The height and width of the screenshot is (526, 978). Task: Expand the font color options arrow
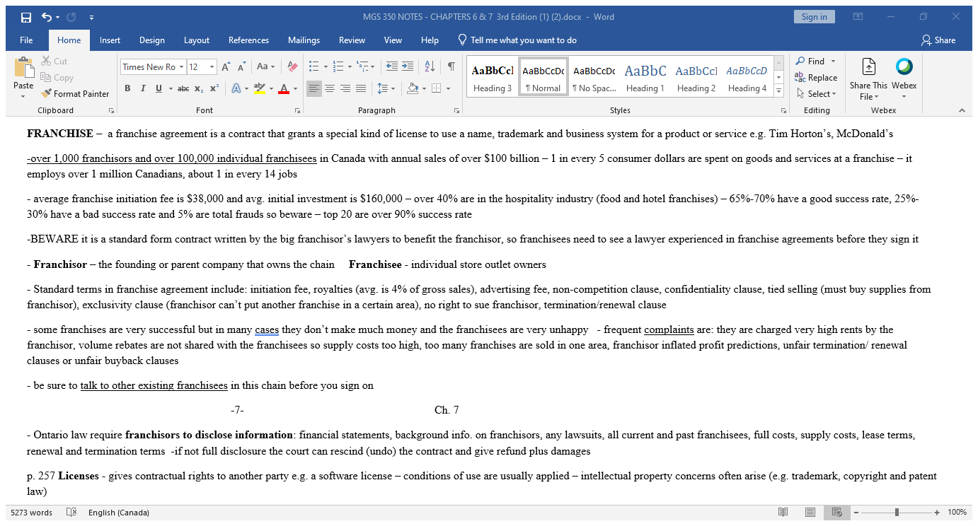295,88
